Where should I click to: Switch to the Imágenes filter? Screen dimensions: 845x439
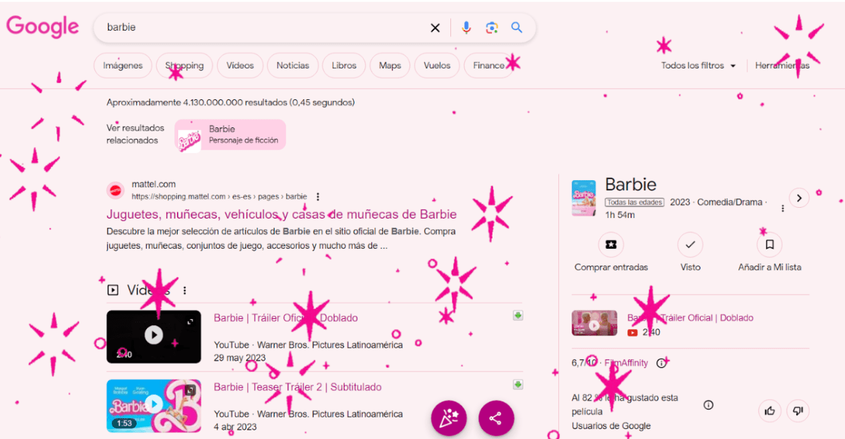tap(123, 66)
